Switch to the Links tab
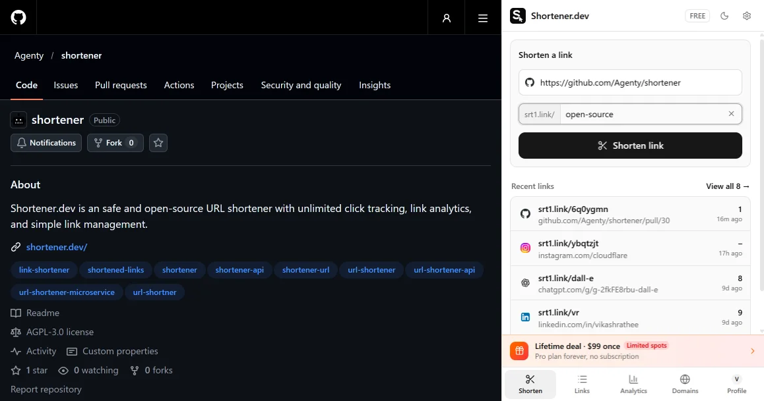764x401 pixels. (x=582, y=384)
